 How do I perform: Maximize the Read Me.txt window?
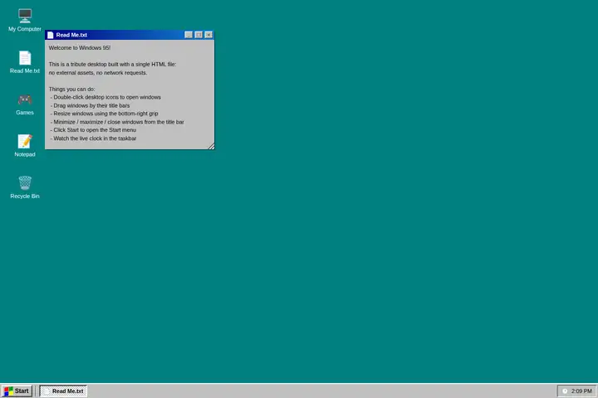pos(199,35)
